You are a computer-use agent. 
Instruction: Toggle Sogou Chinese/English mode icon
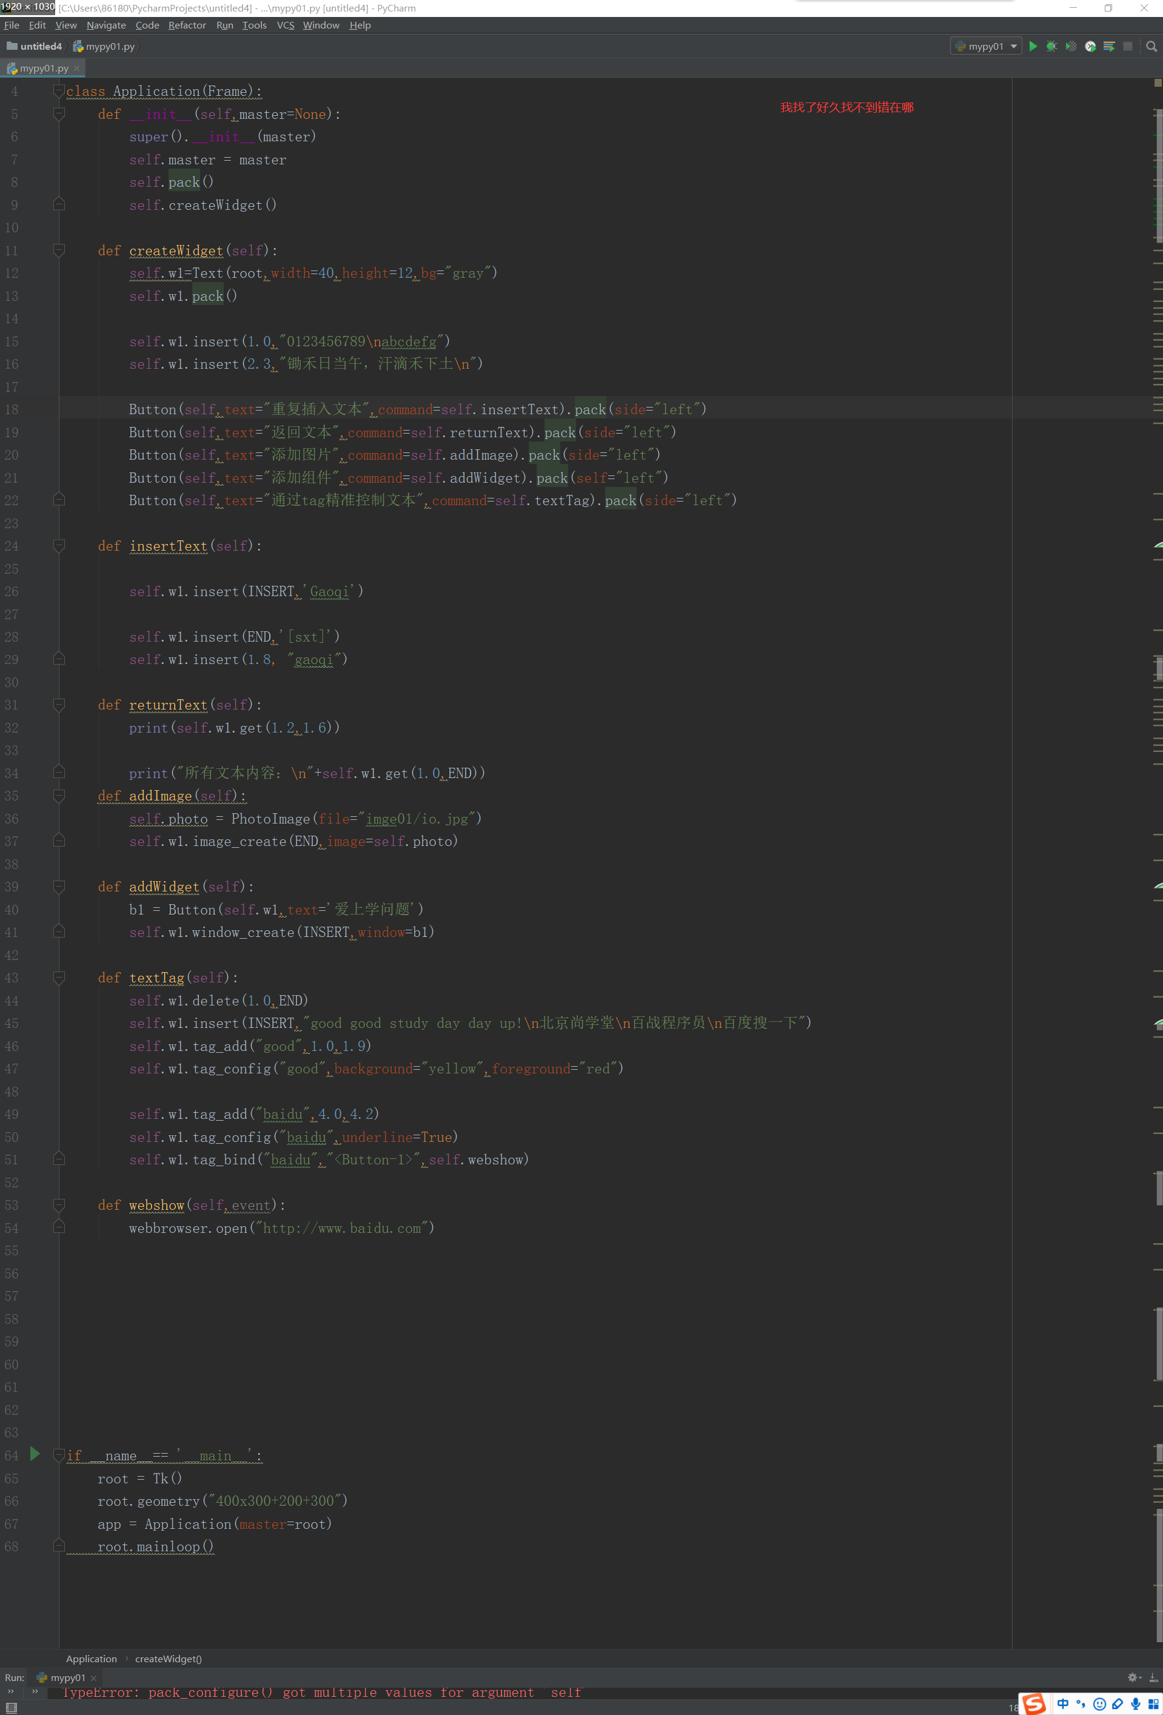(x=1062, y=1704)
